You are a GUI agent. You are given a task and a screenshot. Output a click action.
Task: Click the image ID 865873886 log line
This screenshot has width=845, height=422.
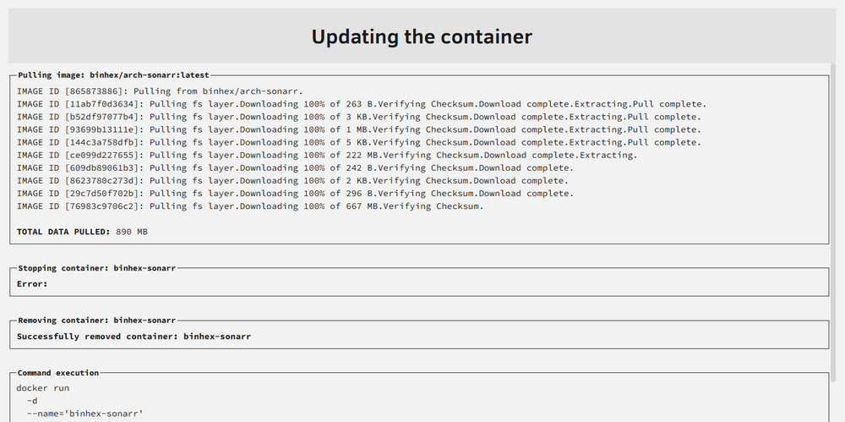[x=160, y=91]
